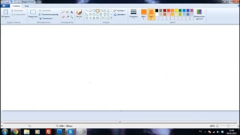Viewport: 240px width, 135px height.
Task: Choose the Right arrow shape
Action: coord(101,14)
